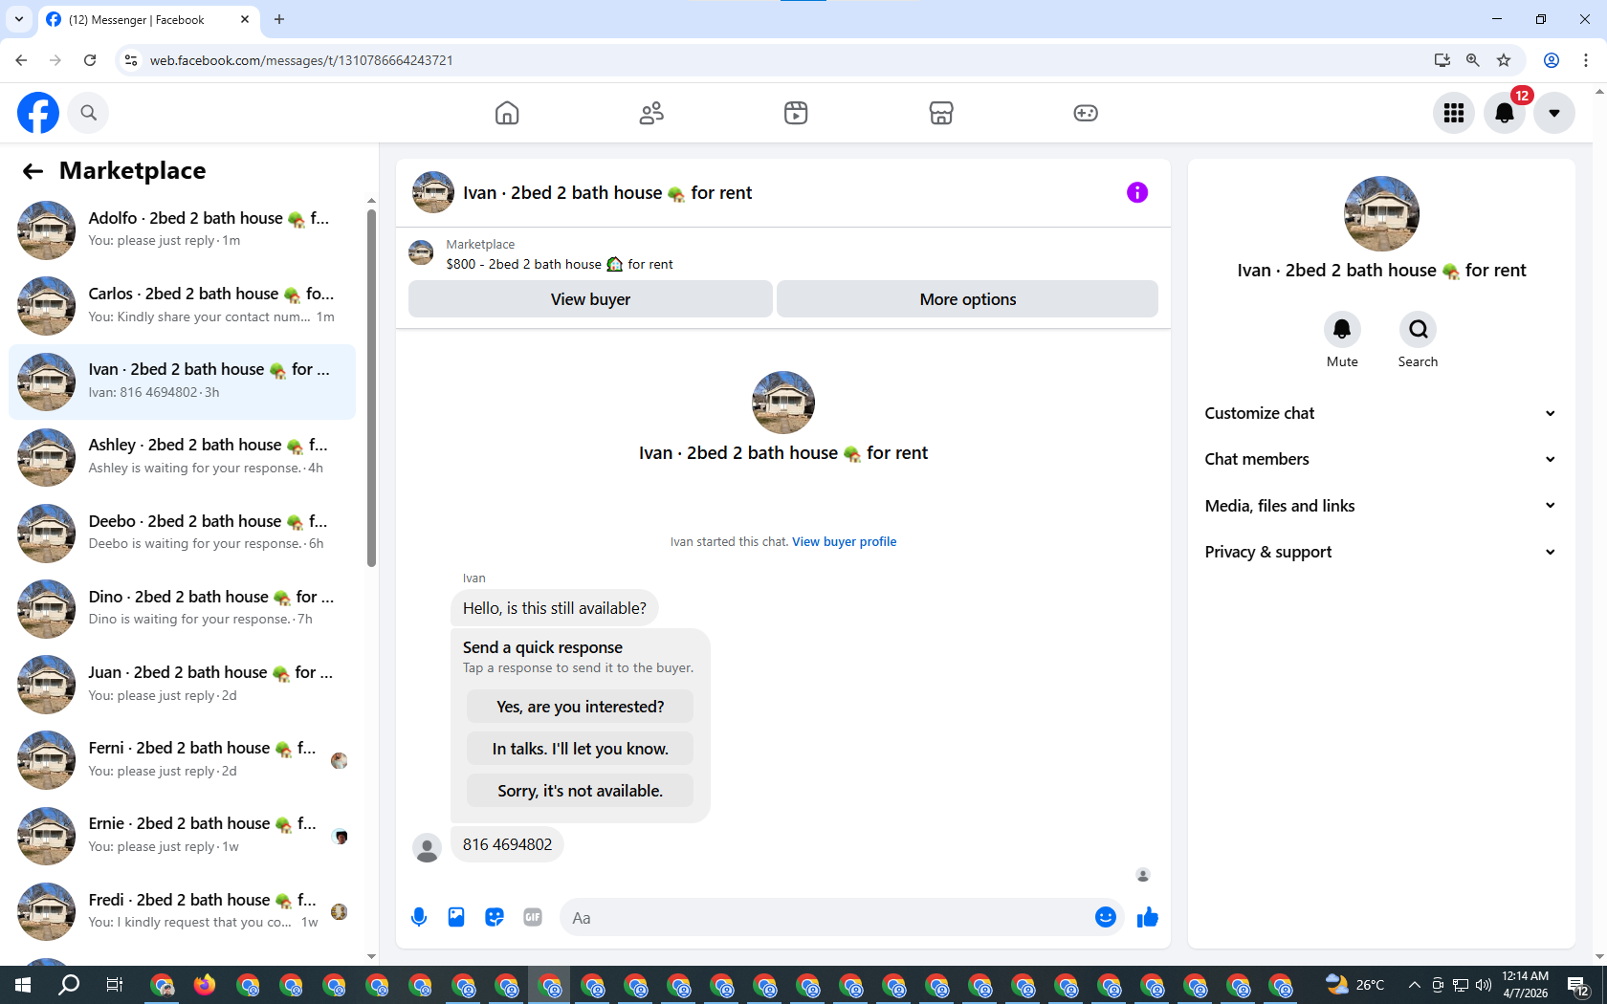Open Chrome three-dot menu

pyautogui.click(x=1586, y=60)
